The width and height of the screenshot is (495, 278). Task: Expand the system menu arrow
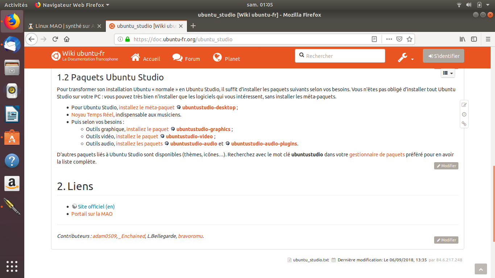coord(488,5)
